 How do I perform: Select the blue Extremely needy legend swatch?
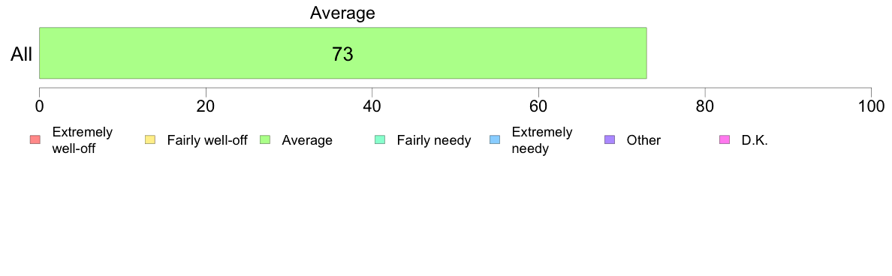click(x=495, y=139)
